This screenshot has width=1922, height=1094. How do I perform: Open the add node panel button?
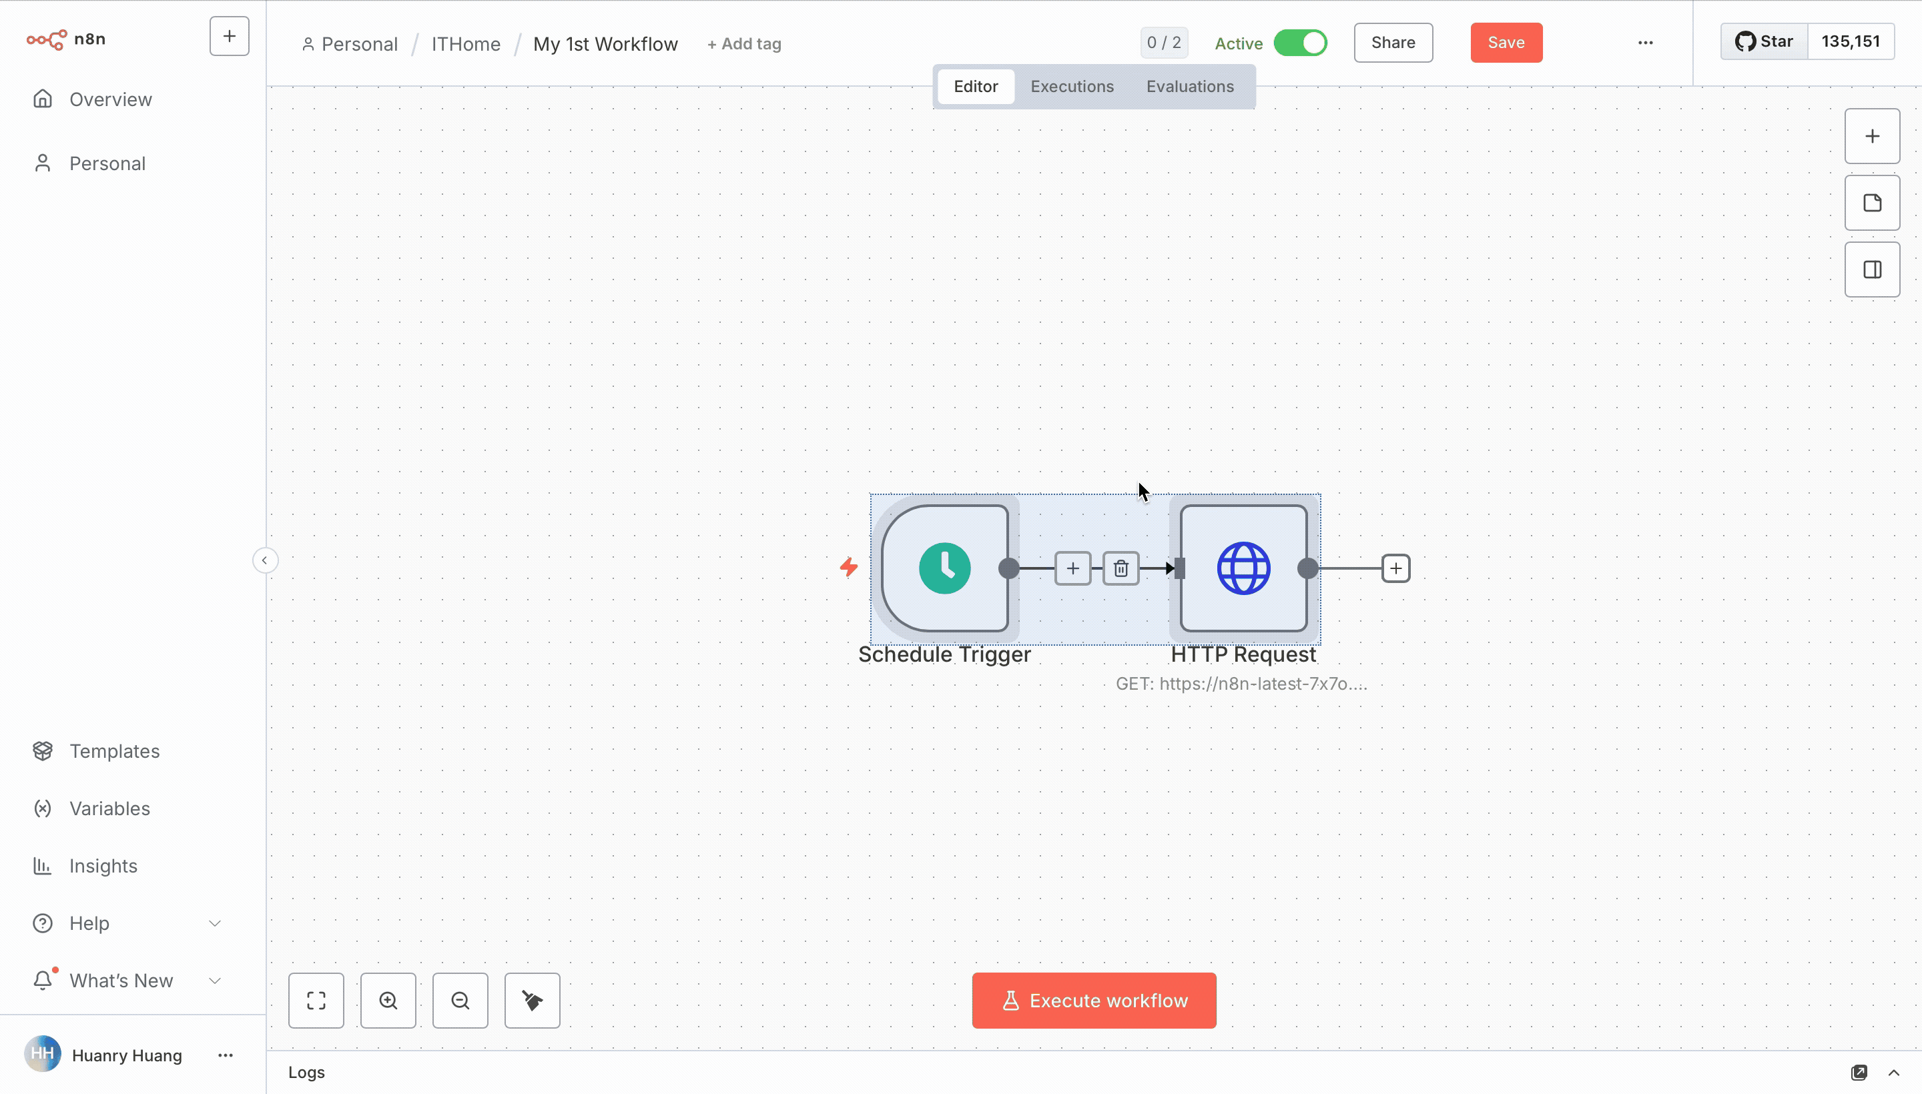pos(1872,136)
